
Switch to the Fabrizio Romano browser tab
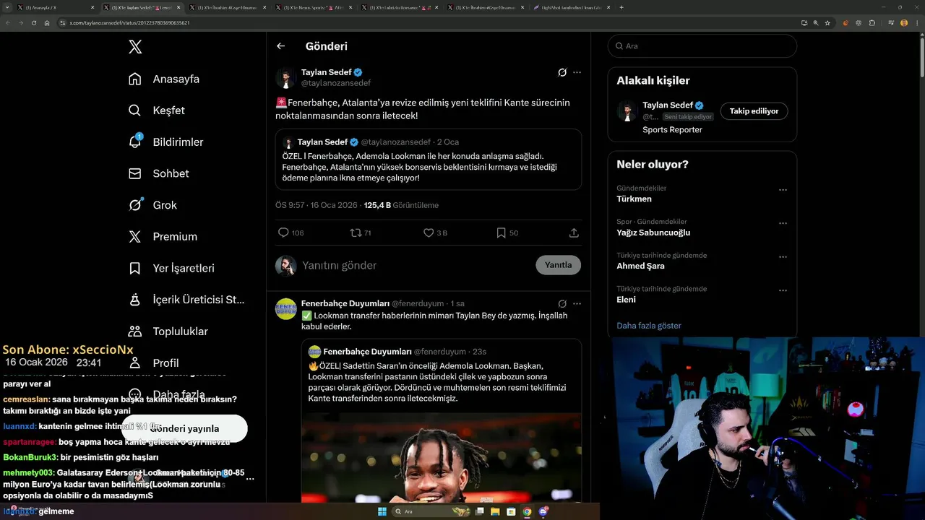(399, 7)
